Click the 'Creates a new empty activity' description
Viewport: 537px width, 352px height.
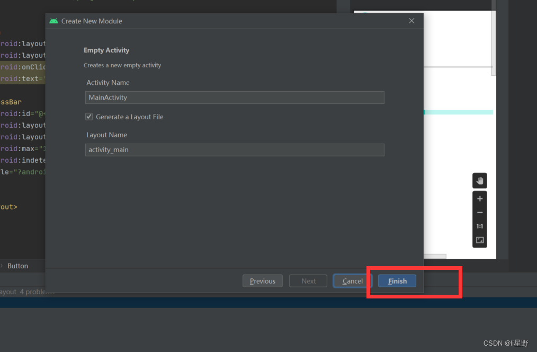[122, 65]
